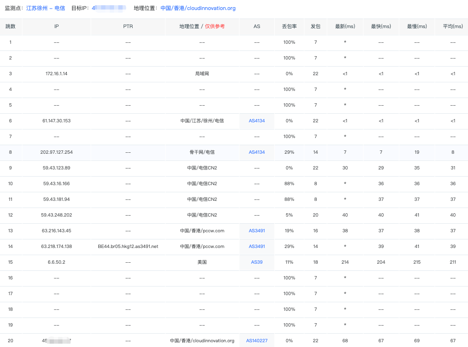This screenshot has height=347, width=468.
Task: Click IP address 6.6.50.2 cell
Action: click(56, 262)
